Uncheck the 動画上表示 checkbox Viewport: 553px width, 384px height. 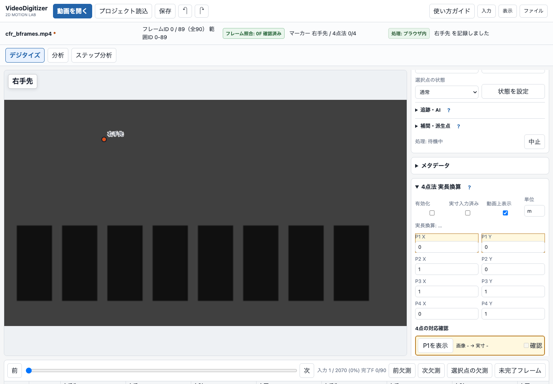[x=505, y=213]
